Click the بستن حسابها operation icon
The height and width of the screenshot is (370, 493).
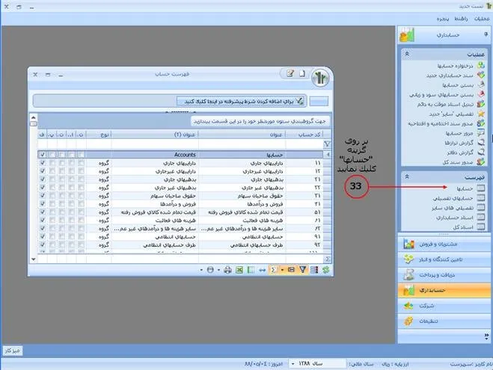[x=480, y=84]
